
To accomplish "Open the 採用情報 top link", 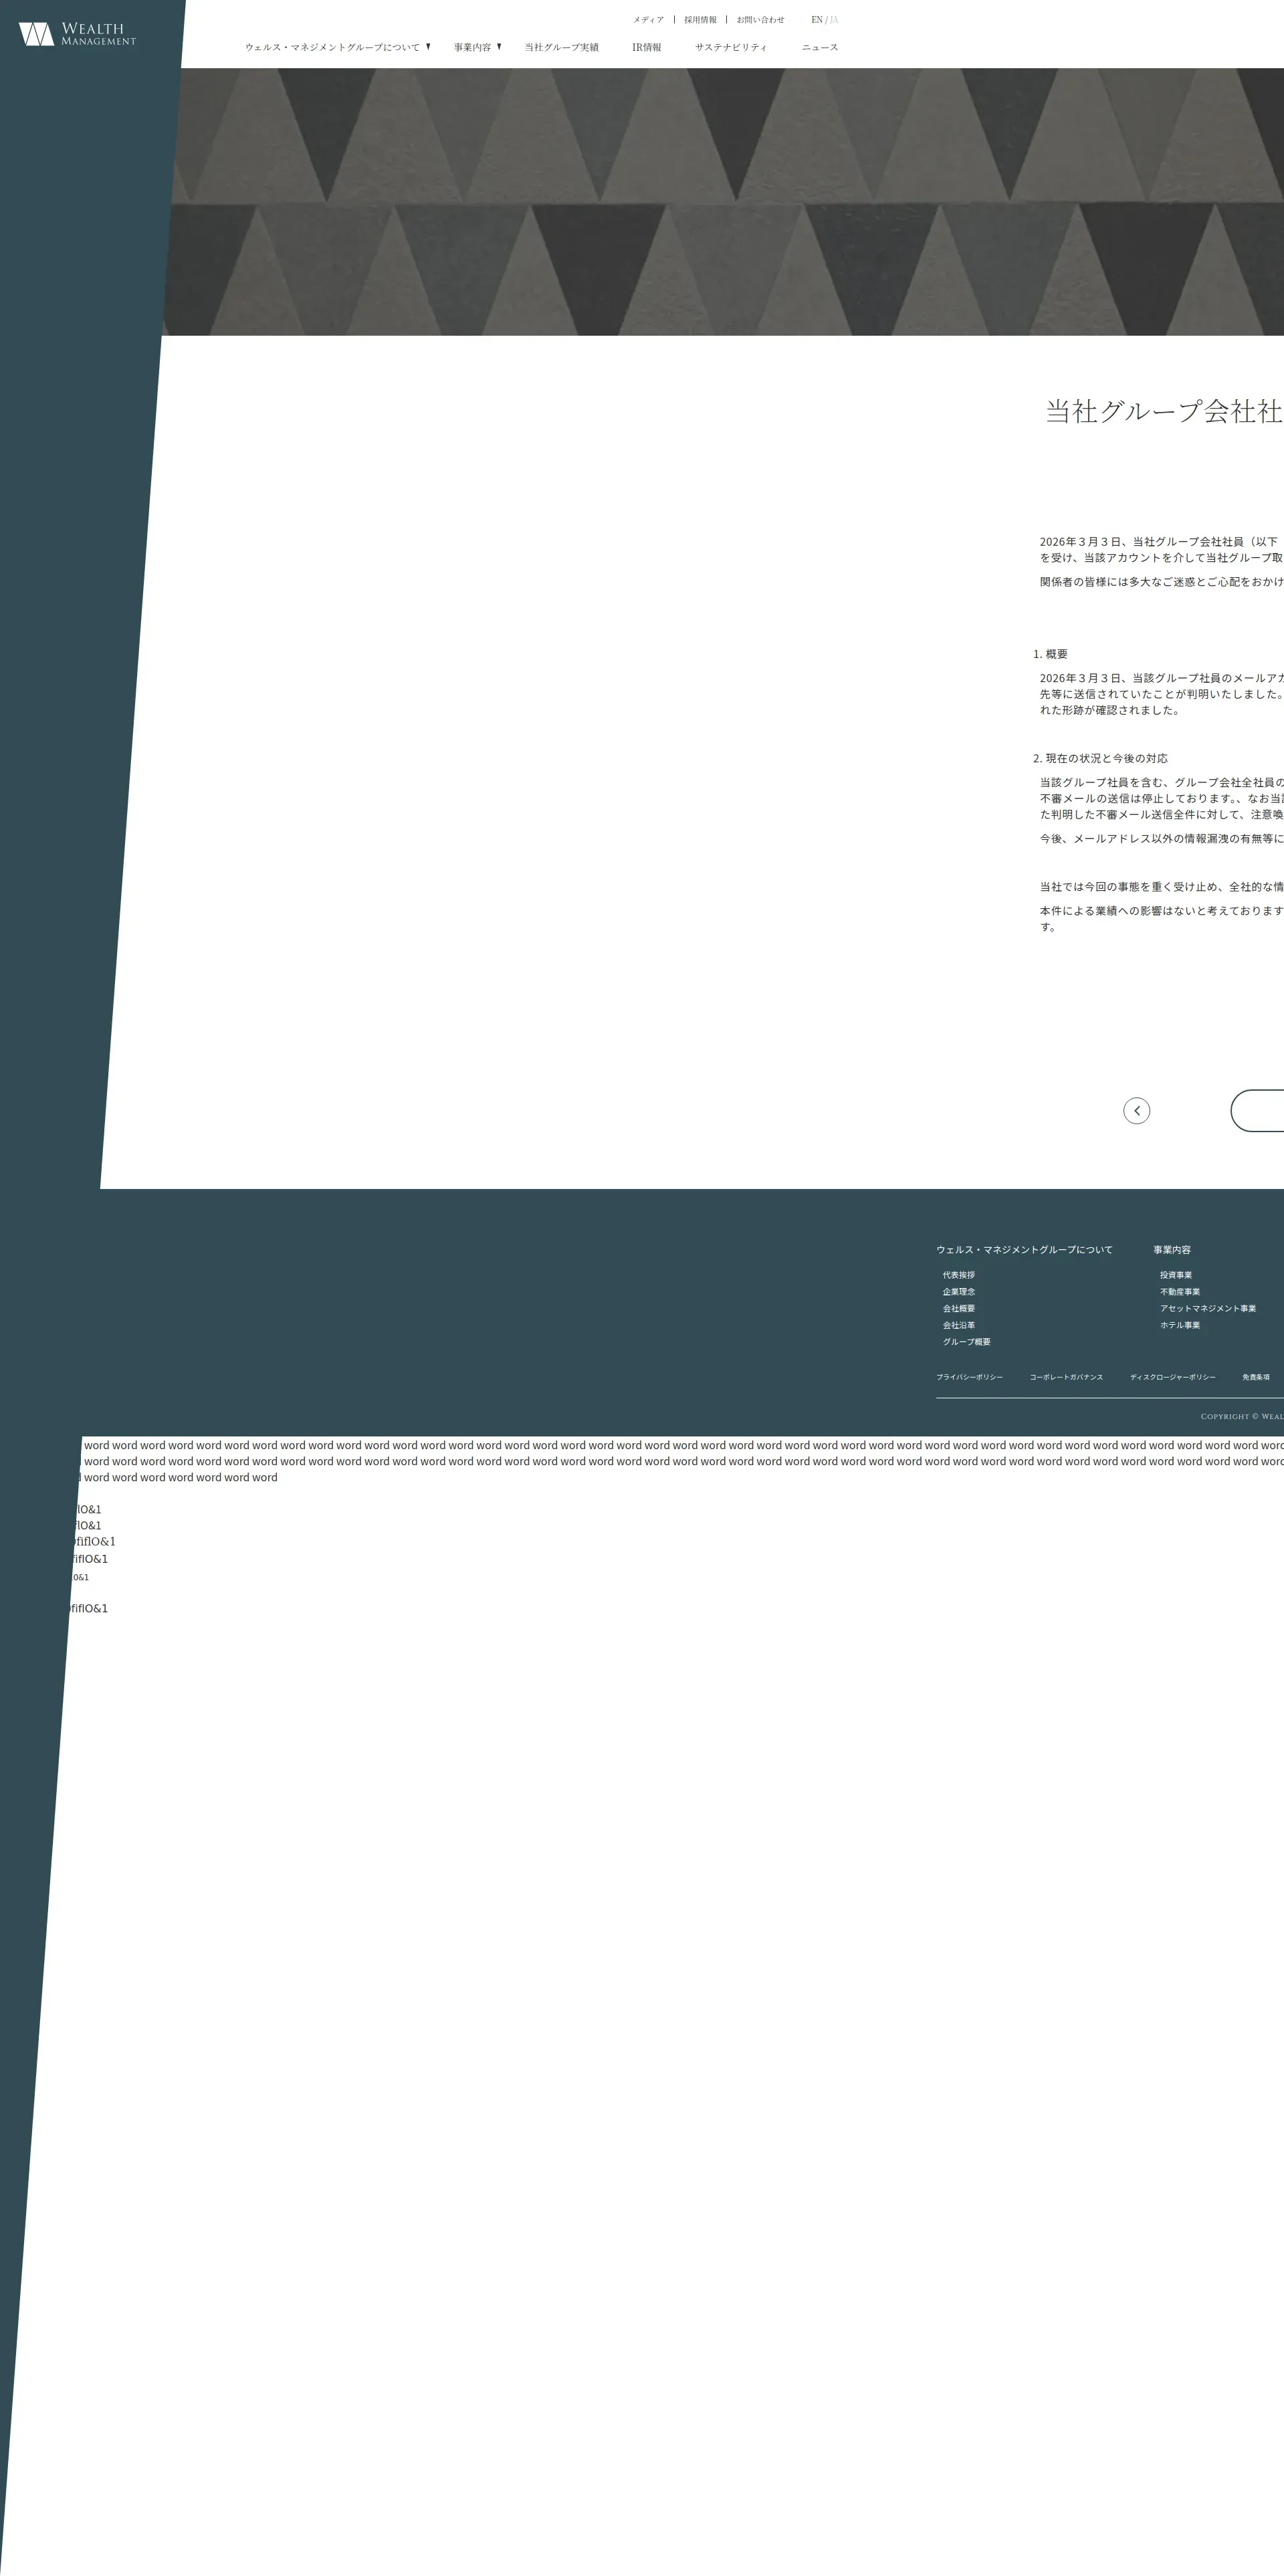I will tap(700, 20).
